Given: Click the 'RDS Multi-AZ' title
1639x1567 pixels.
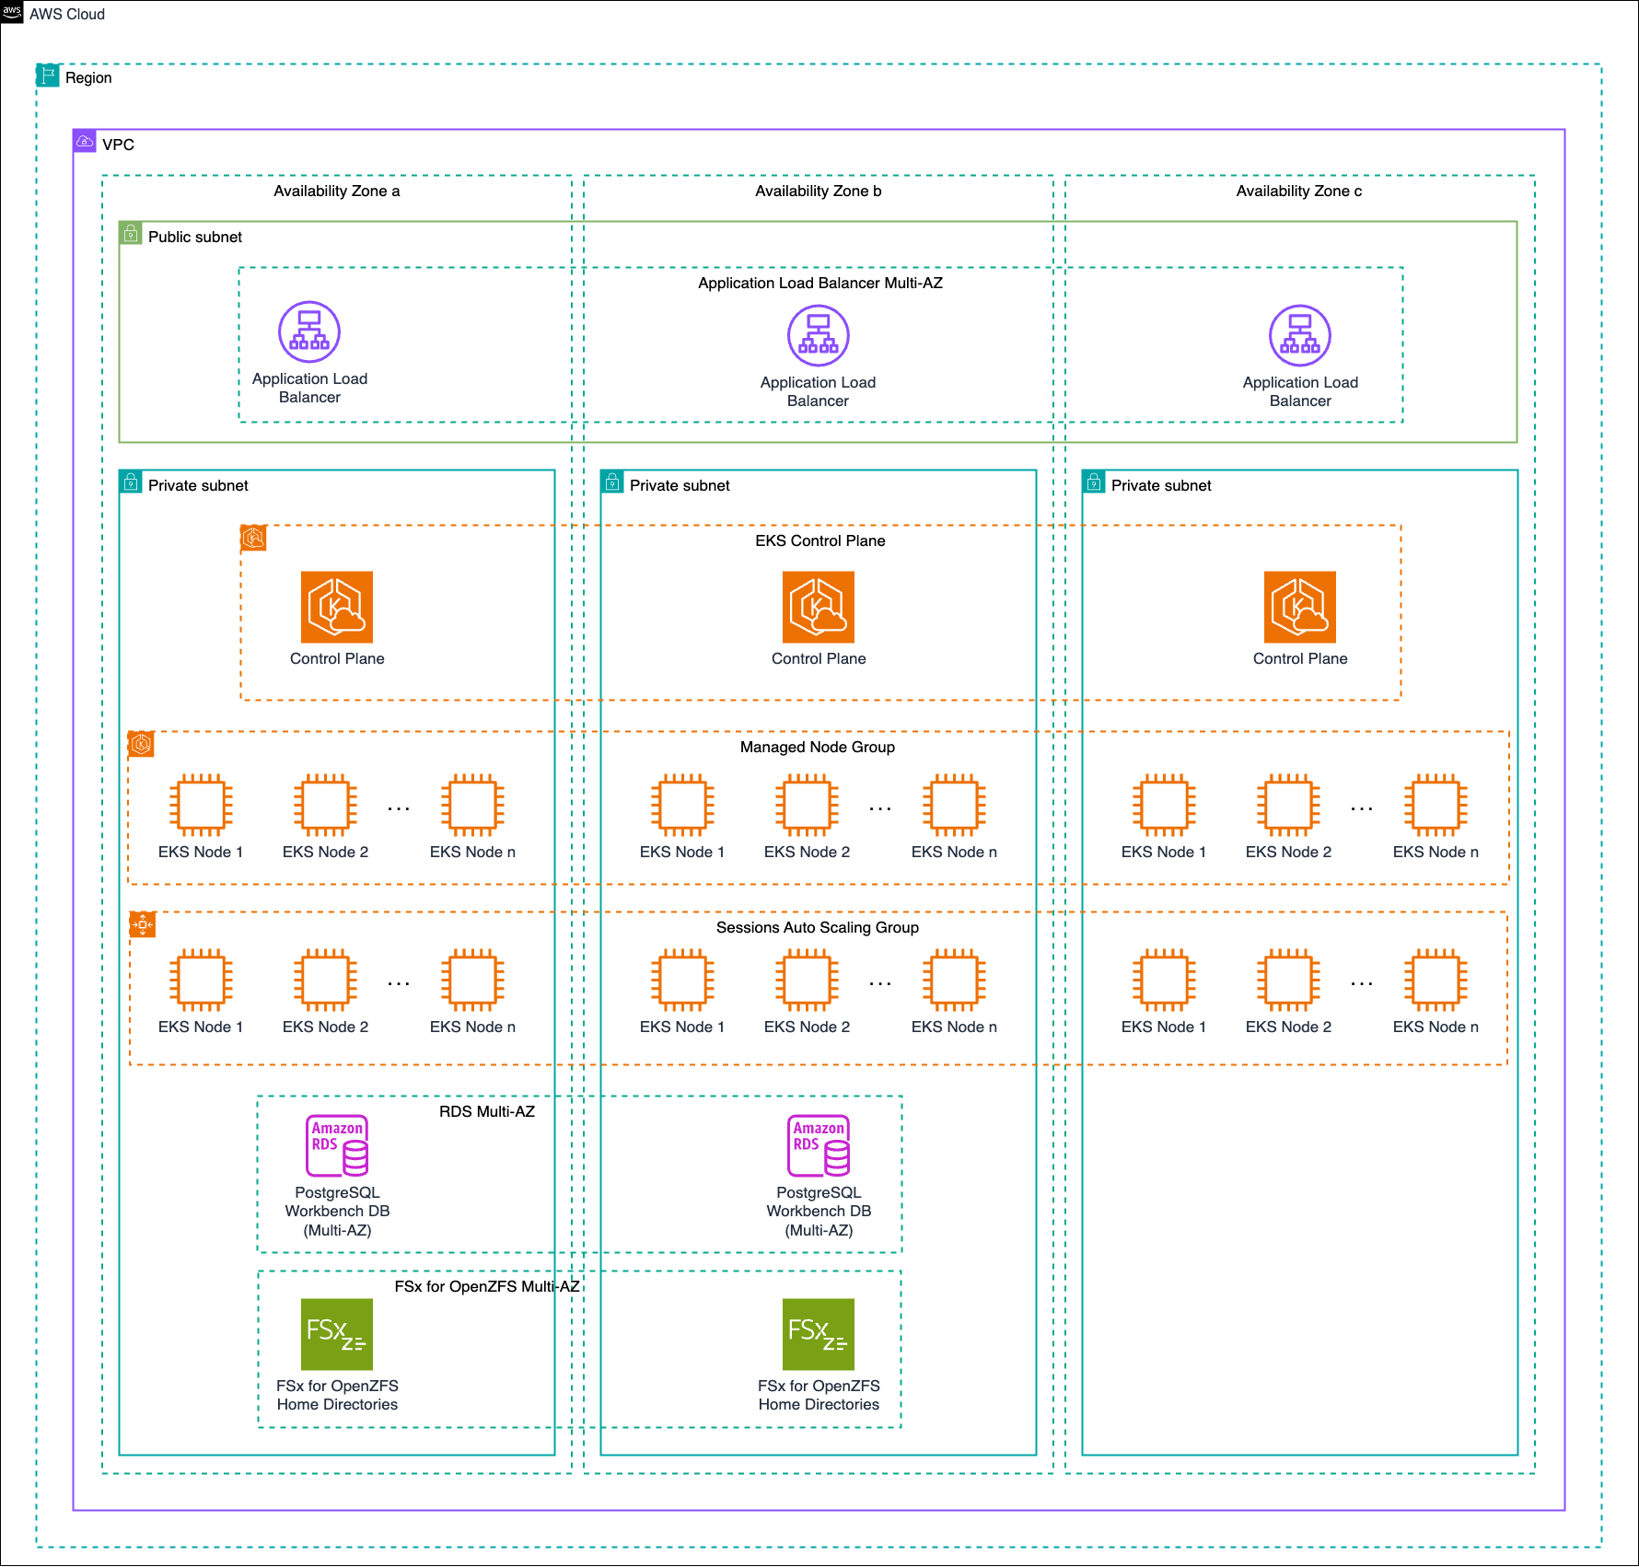Looking at the screenshot, I should click(x=487, y=1111).
